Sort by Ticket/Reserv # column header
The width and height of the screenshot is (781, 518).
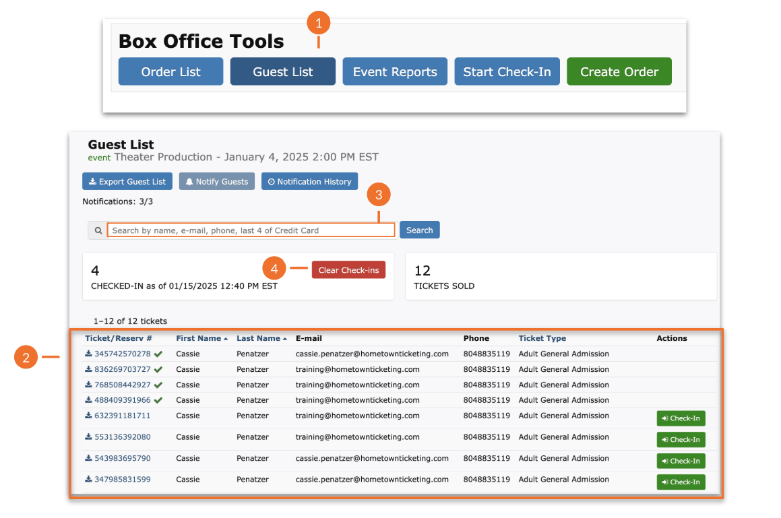119,338
